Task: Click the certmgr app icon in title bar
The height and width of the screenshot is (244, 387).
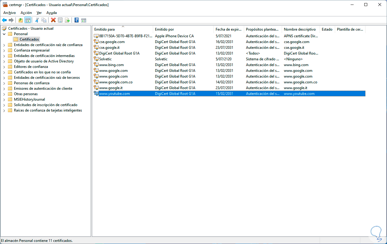Action: [5, 5]
